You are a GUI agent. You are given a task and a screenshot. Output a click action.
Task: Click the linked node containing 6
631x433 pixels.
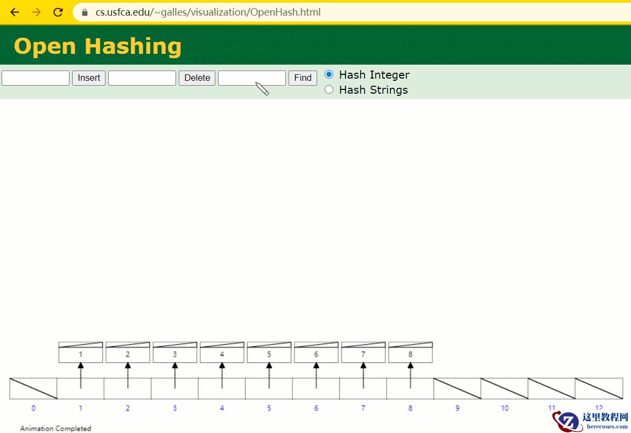[x=316, y=353]
